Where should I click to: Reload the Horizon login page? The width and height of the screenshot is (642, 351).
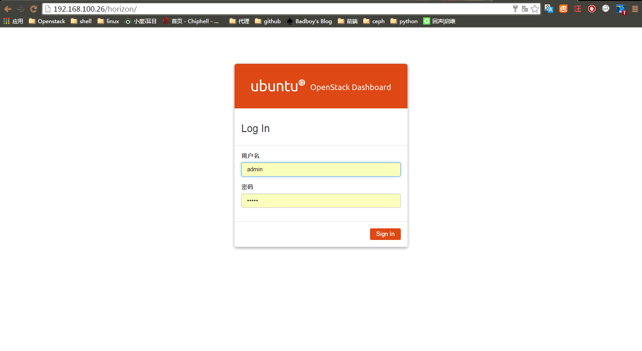click(33, 9)
